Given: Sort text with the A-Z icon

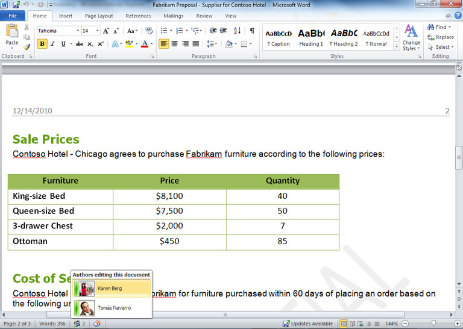Looking at the screenshot, I should click(x=237, y=30).
